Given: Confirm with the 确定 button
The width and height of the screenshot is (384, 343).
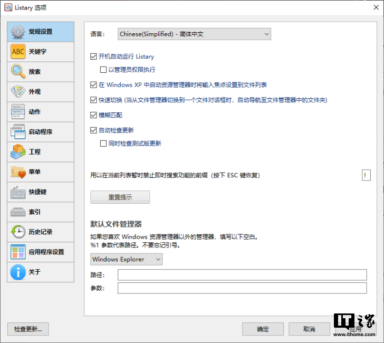Looking at the screenshot, I should [x=263, y=329].
